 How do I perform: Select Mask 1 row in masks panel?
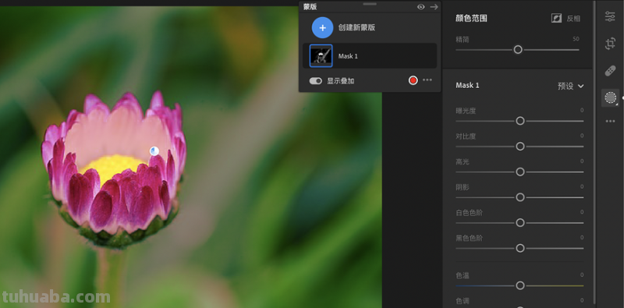coord(370,55)
